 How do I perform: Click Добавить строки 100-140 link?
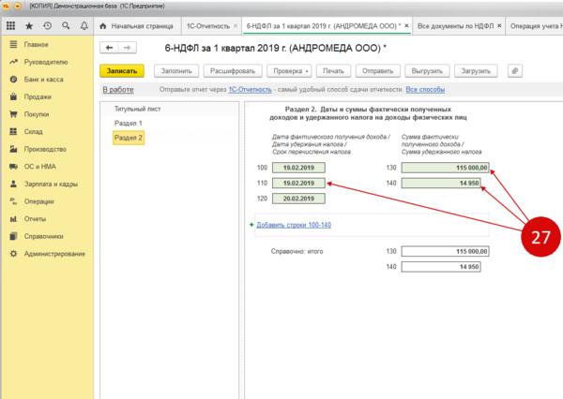point(291,225)
